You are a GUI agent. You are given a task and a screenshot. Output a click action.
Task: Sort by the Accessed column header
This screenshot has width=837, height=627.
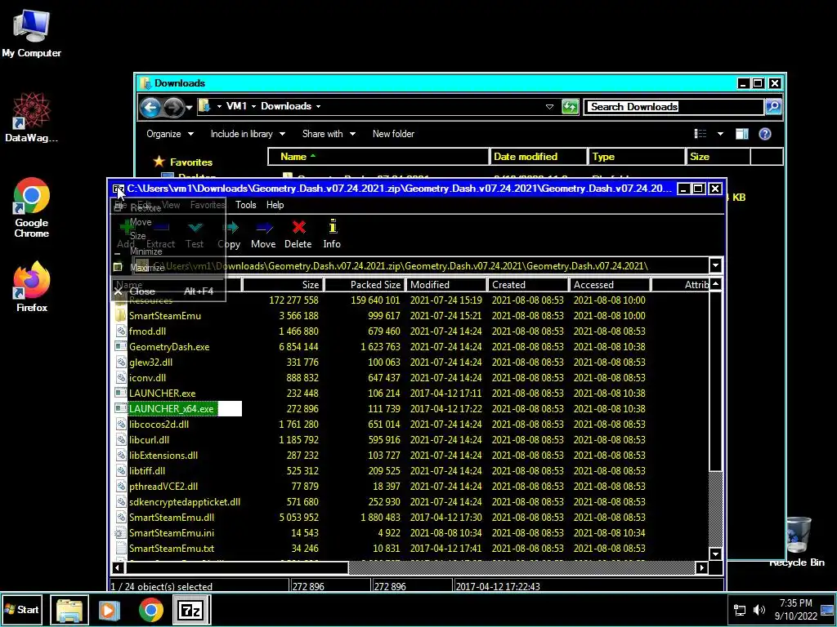[x=609, y=285]
